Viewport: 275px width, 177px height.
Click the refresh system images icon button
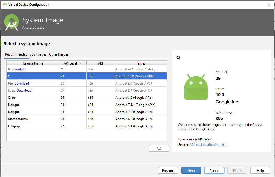tap(159, 148)
